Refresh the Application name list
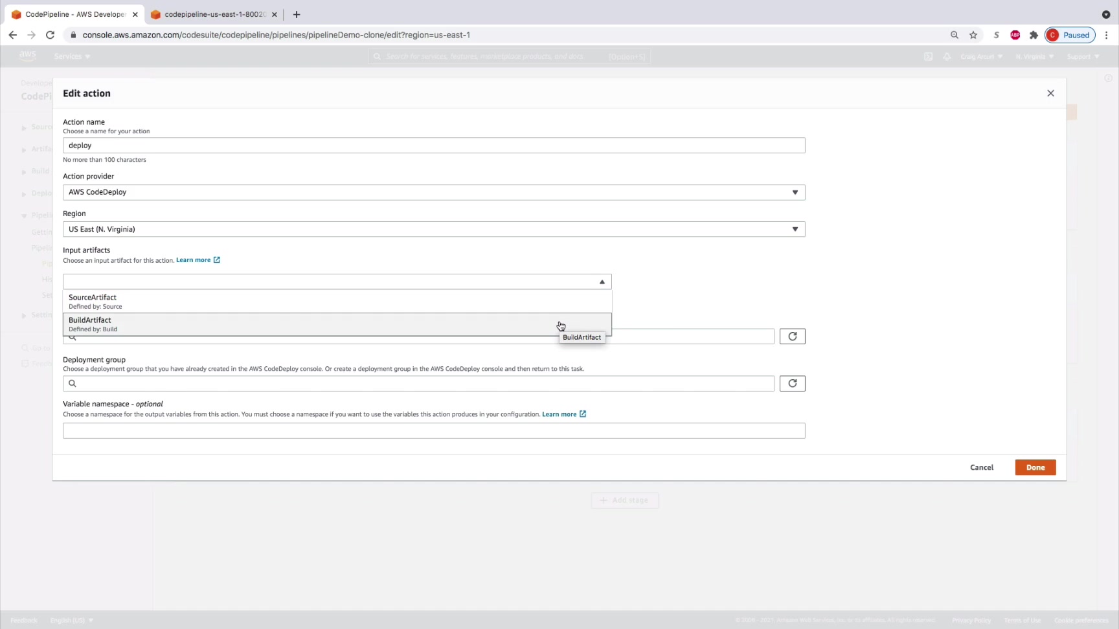Image resolution: width=1119 pixels, height=629 pixels. (x=792, y=337)
